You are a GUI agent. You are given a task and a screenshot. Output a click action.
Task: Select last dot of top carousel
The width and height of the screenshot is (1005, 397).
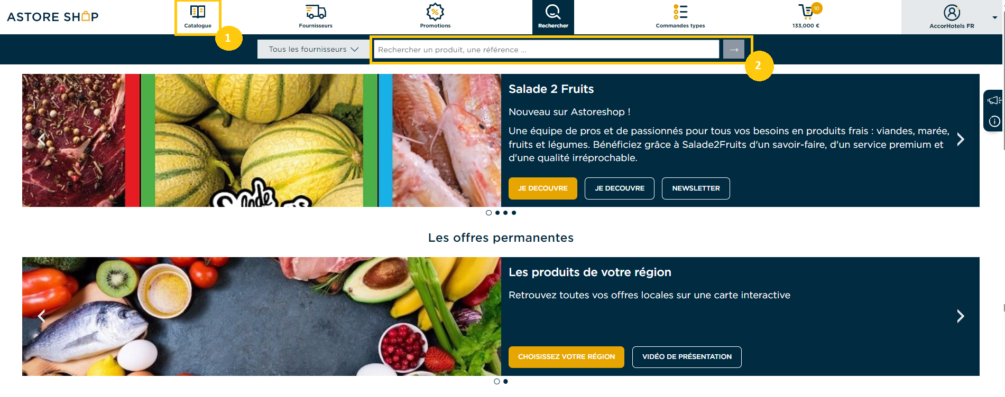click(514, 213)
